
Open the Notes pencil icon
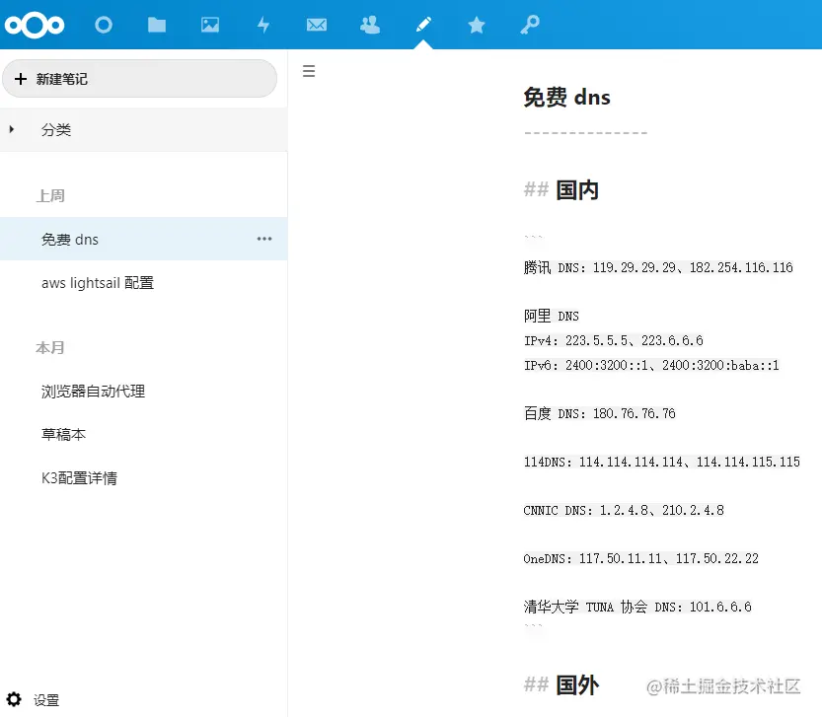click(423, 24)
